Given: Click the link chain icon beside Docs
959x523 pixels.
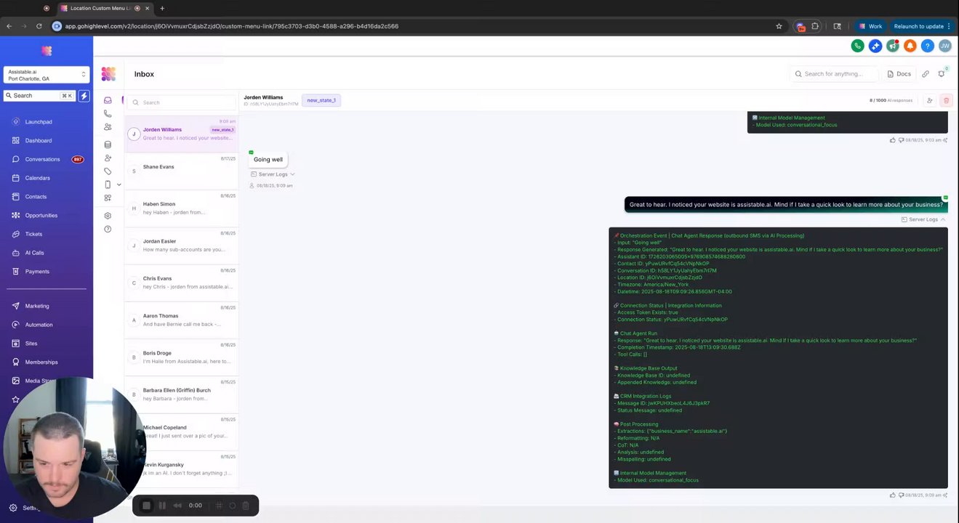Looking at the screenshot, I should (x=926, y=74).
